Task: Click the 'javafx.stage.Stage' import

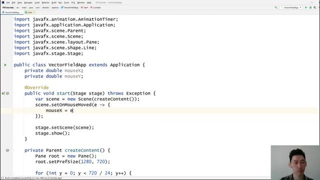Action: click(x=56, y=53)
